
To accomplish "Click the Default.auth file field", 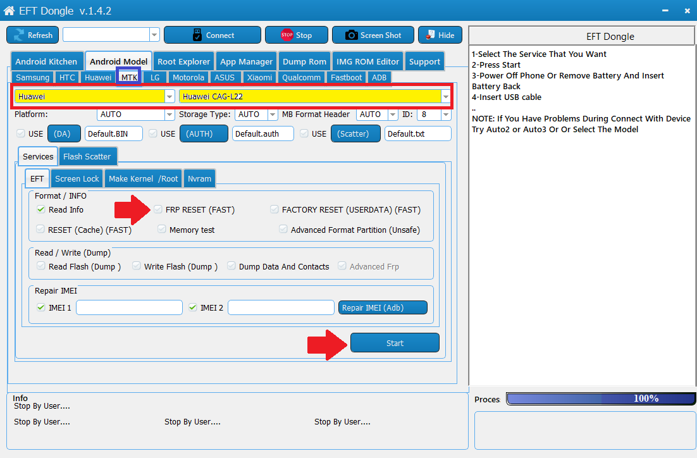I will (262, 133).
